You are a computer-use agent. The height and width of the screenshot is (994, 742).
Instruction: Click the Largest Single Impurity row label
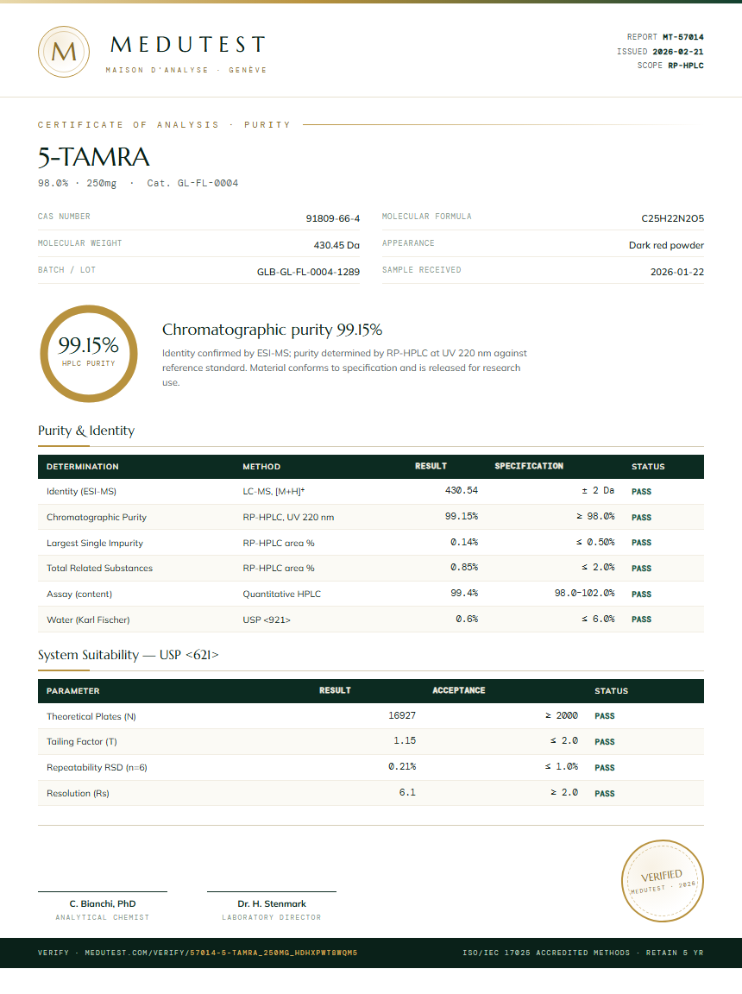coord(94,544)
